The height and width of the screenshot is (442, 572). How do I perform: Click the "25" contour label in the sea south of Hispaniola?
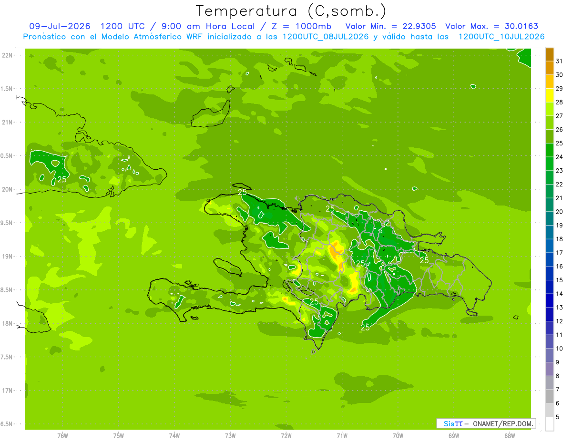tap(366, 328)
